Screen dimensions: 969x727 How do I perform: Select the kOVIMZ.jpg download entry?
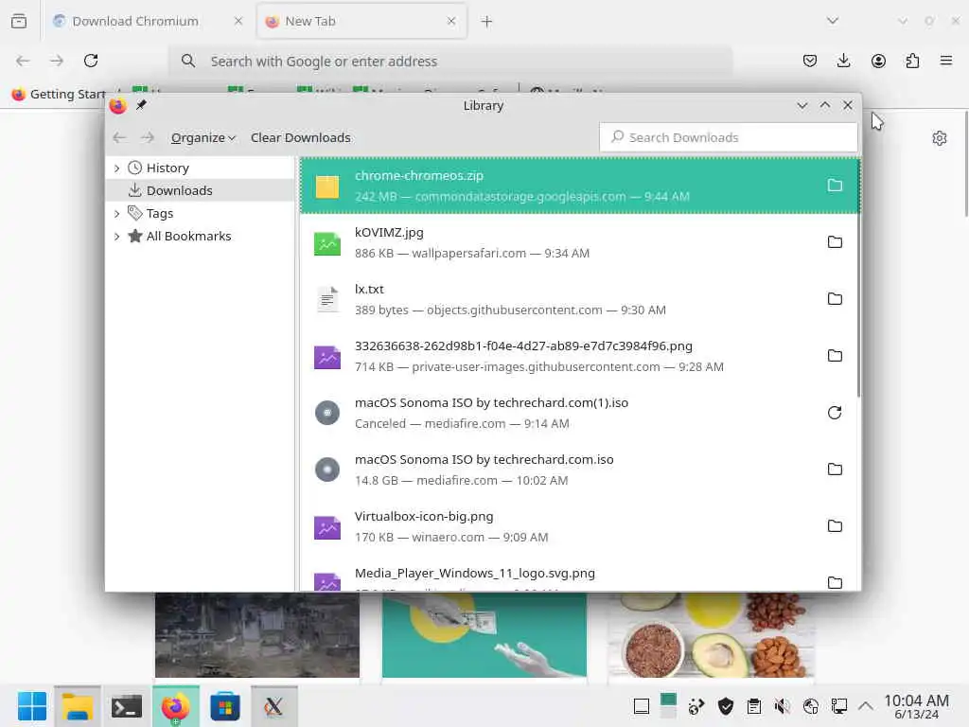click(580, 242)
